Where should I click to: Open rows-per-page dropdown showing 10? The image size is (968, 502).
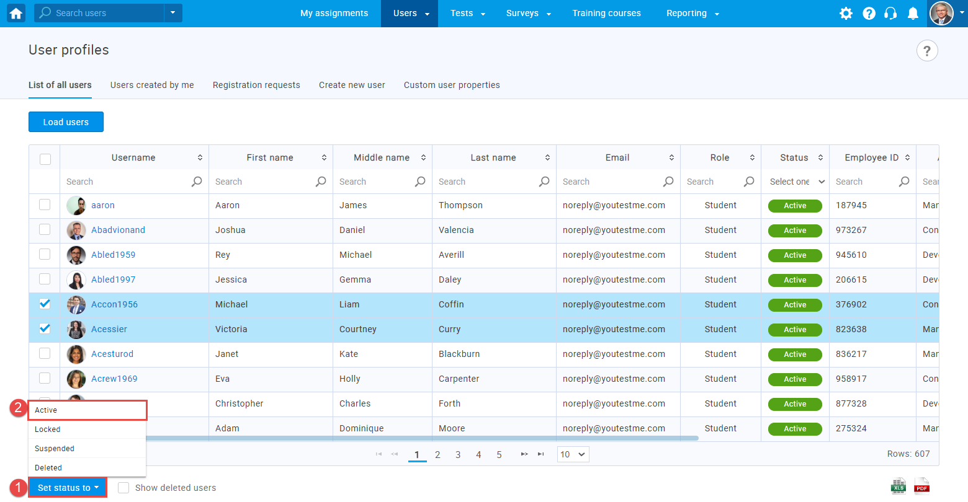tap(573, 454)
